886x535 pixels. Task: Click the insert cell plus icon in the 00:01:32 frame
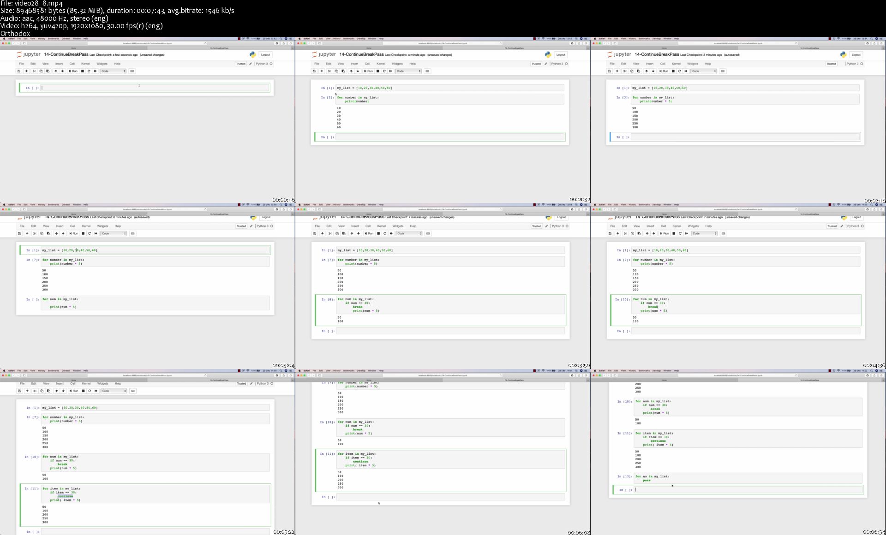pos(322,71)
